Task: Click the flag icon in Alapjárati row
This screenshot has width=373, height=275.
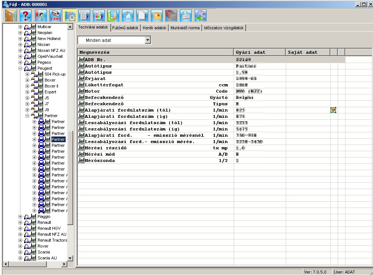Action: click(333, 110)
